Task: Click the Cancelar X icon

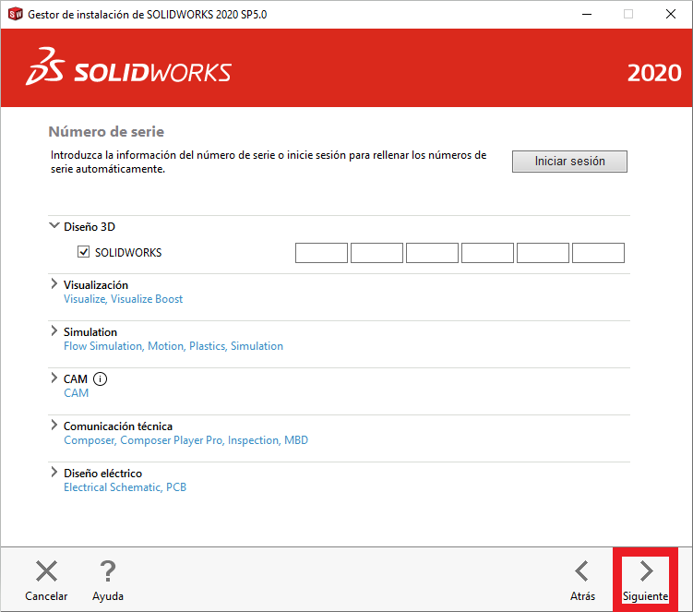Action: click(x=46, y=570)
